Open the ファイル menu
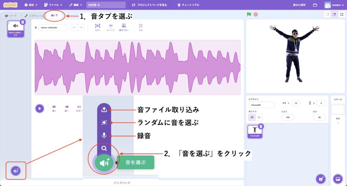This screenshot has width=347, height=186. [x=53, y=5]
